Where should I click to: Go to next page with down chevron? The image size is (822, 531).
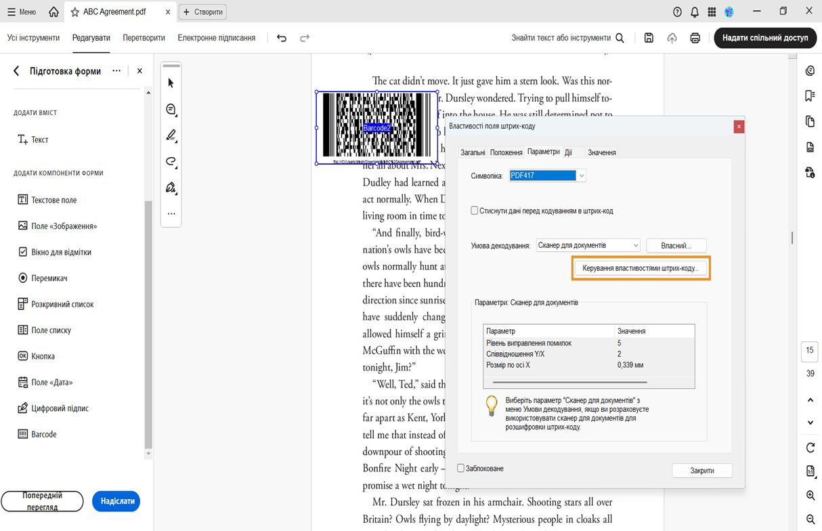810,422
